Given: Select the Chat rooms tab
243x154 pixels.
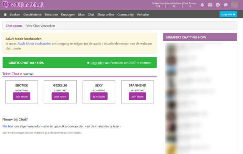Looking at the screenshot, I should (x=14, y=26).
